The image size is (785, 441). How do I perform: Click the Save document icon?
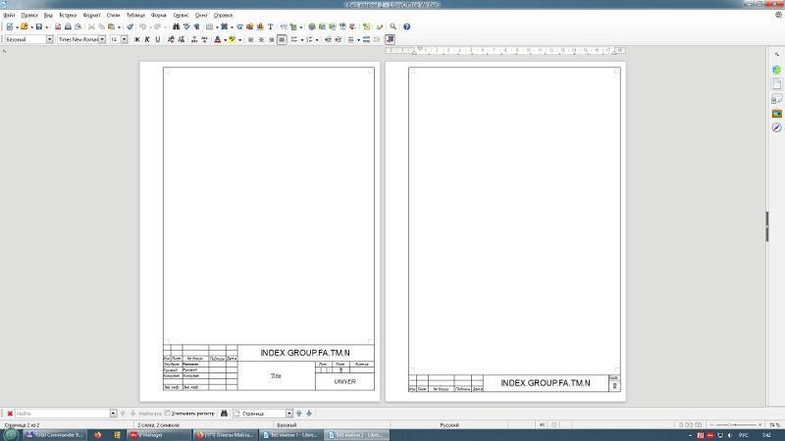point(38,26)
